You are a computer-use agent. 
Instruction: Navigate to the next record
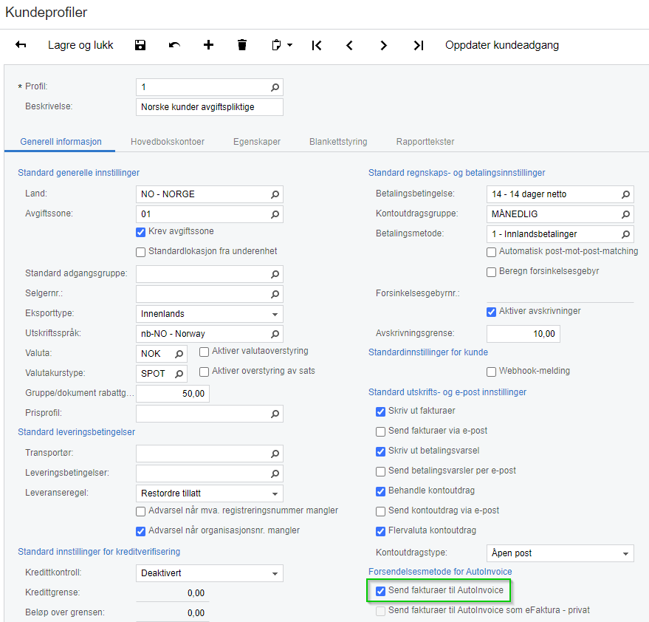point(384,45)
